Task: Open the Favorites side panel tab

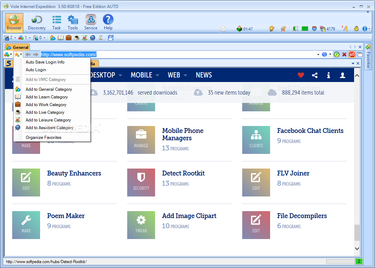Action: pyautogui.click(x=368, y=56)
